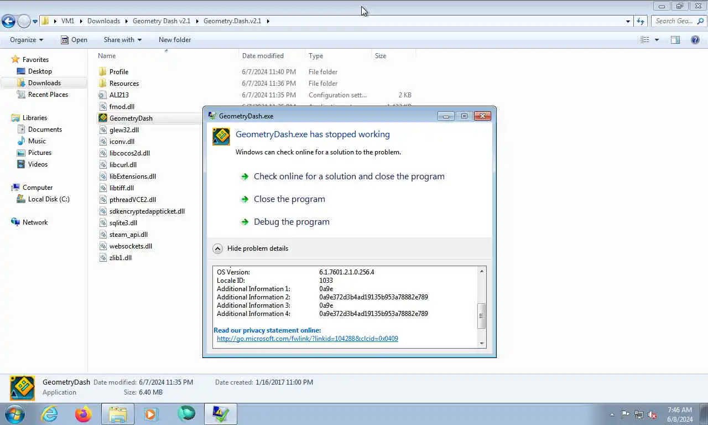
Task: Collapse details with Hide problem details
Action: [251, 248]
